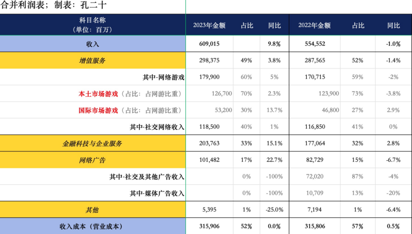Click the 27% cell
Viewport: 412px width, 234px height.
coord(357,110)
